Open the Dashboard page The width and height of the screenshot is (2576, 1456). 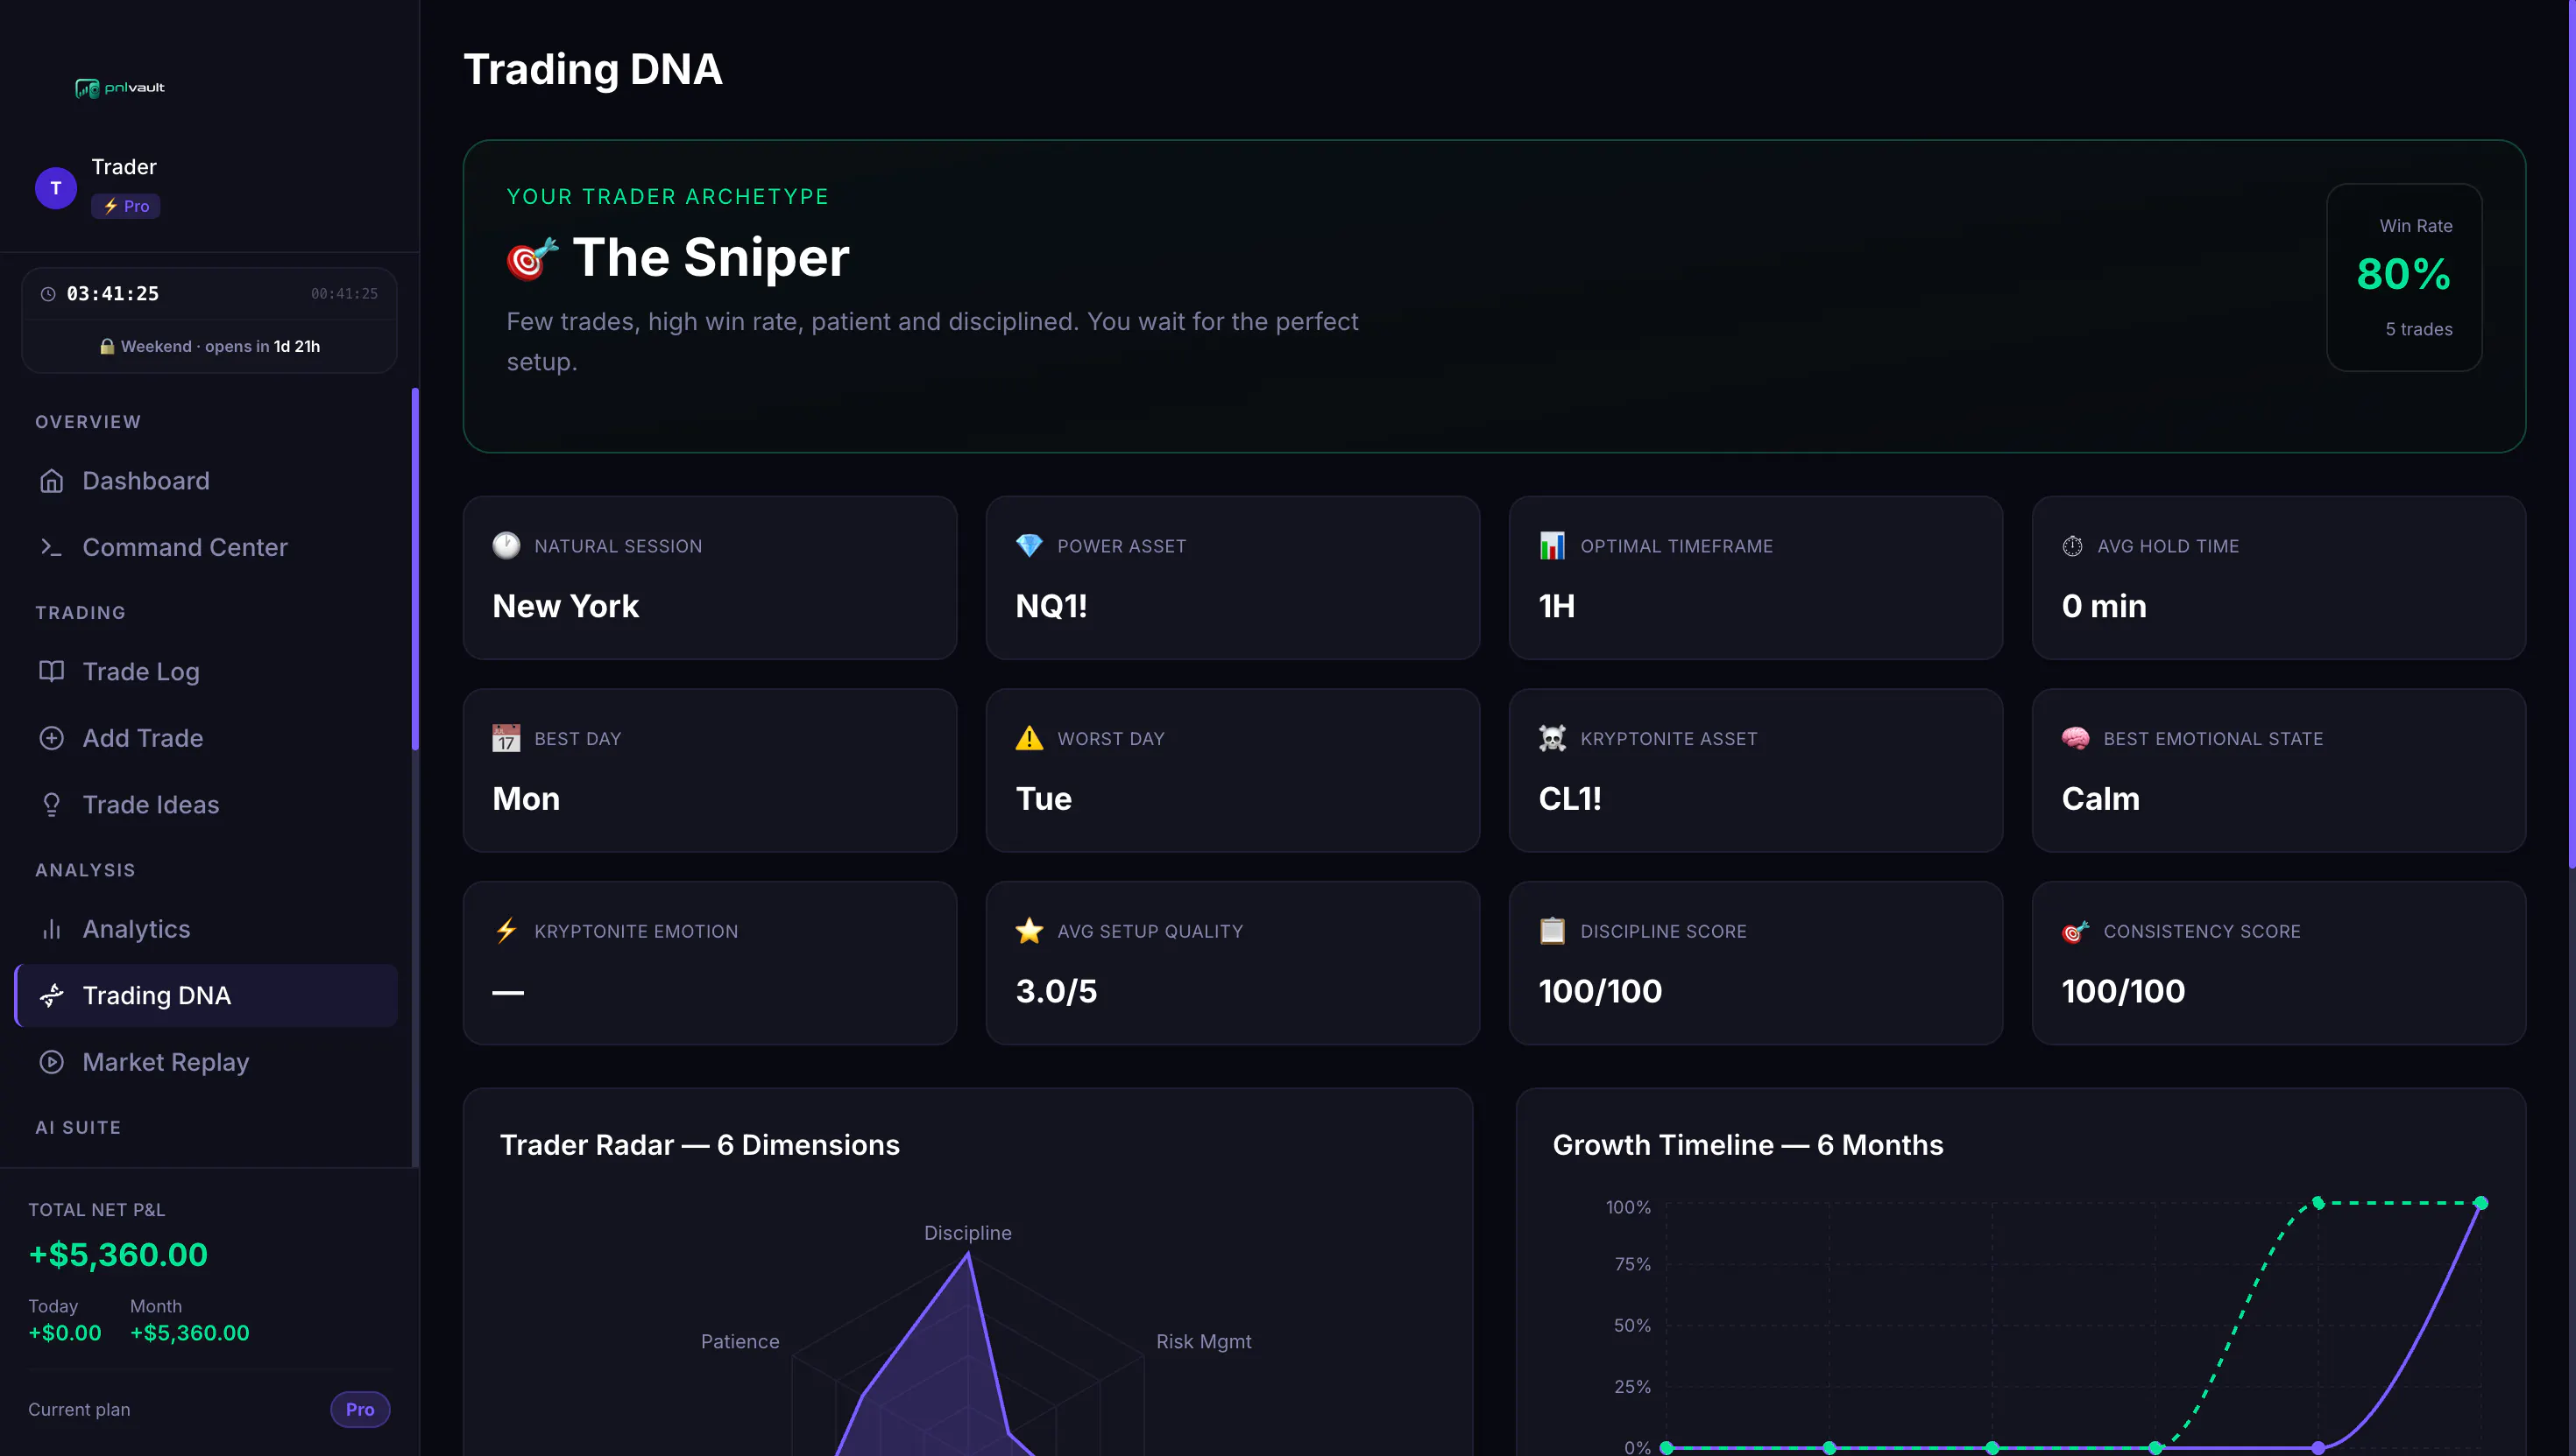tap(207, 481)
